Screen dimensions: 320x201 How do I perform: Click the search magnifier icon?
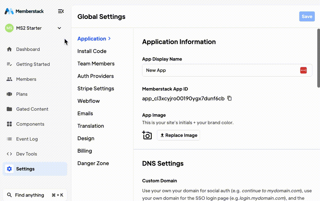click(x=9, y=195)
